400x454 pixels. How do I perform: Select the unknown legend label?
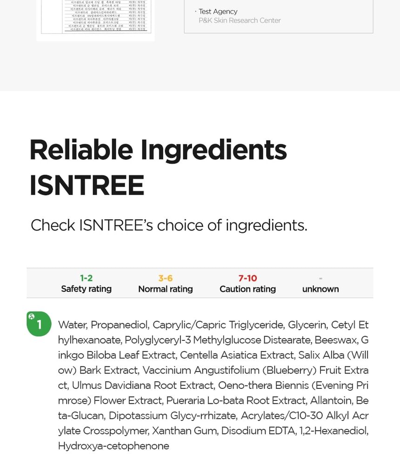tap(320, 289)
